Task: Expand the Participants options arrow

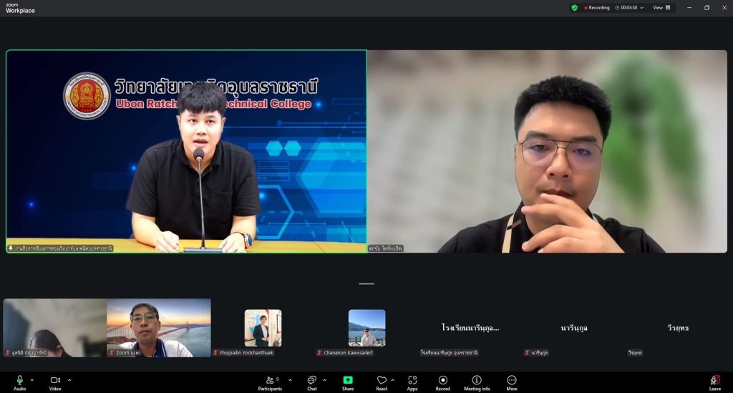Action: click(290, 380)
